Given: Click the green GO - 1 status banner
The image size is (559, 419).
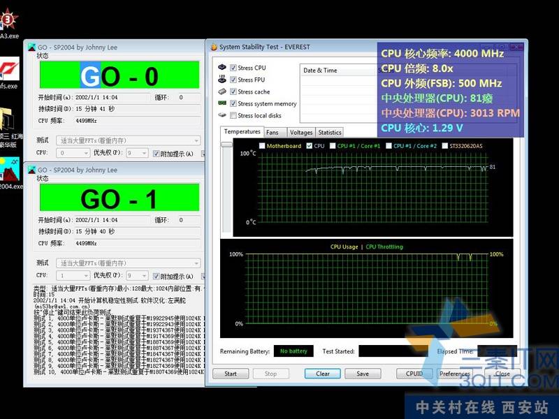Looking at the screenshot, I should point(119,198).
